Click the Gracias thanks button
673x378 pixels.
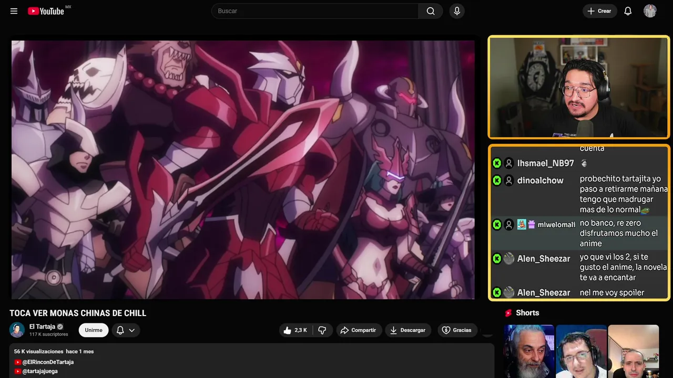456,330
